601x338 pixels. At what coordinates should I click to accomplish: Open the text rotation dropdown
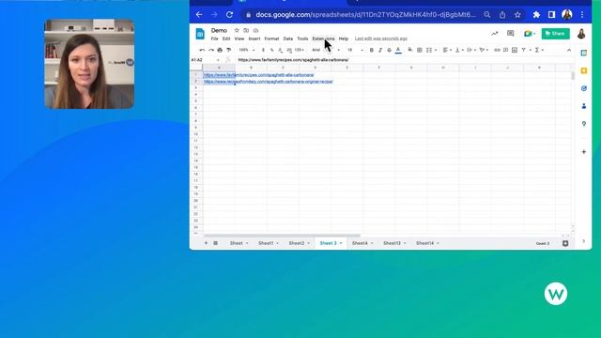pos(484,50)
